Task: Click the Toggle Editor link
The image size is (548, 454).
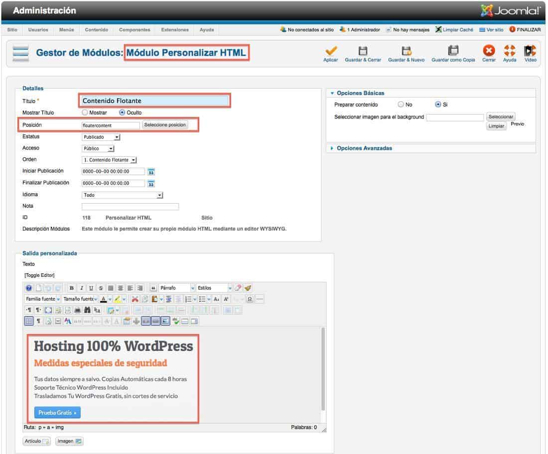Action: [39, 276]
